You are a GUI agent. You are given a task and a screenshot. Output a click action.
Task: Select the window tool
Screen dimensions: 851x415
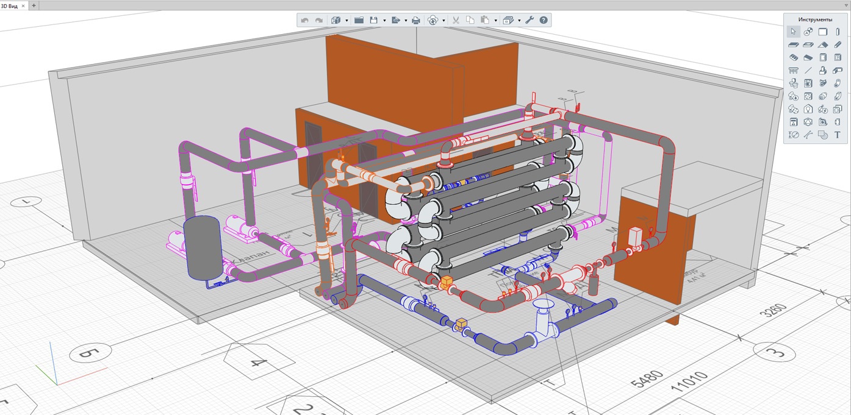pos(838,58)
